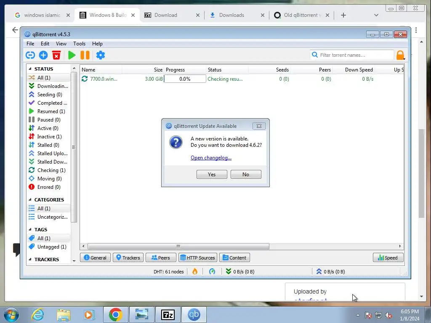Select the Stalled (0) filter
This screenshot has height=323, width=431.
(48, 145)
